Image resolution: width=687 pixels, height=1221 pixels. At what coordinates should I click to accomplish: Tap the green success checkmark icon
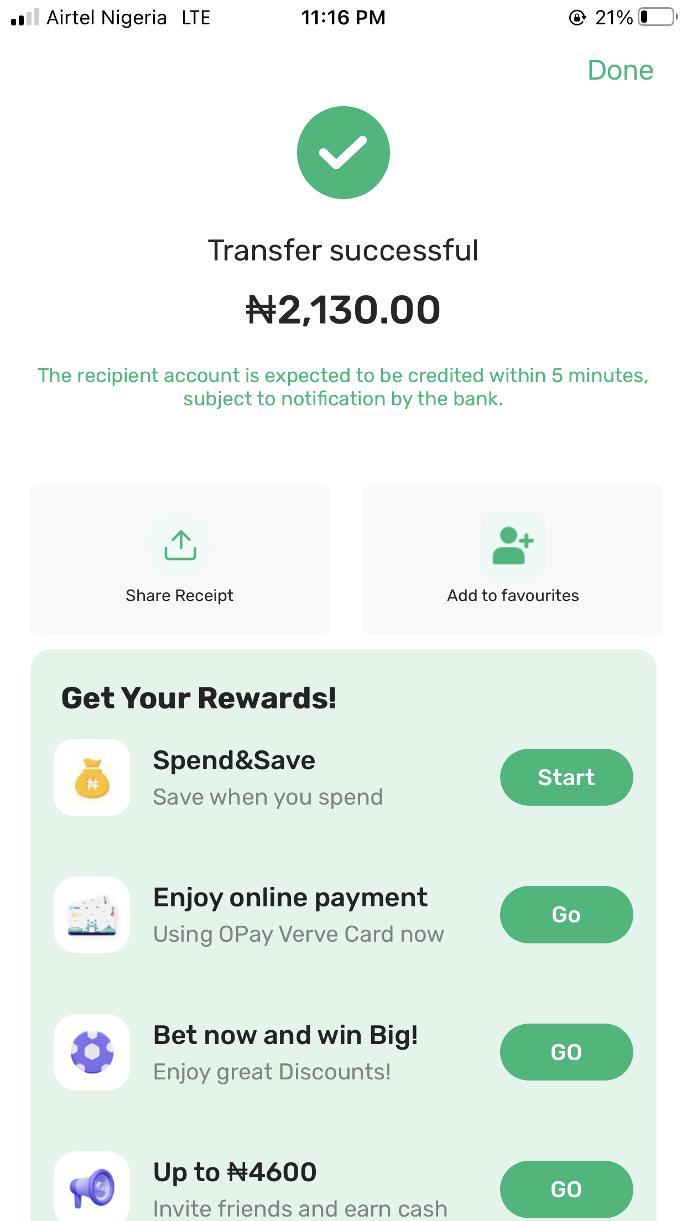point(343,153)
